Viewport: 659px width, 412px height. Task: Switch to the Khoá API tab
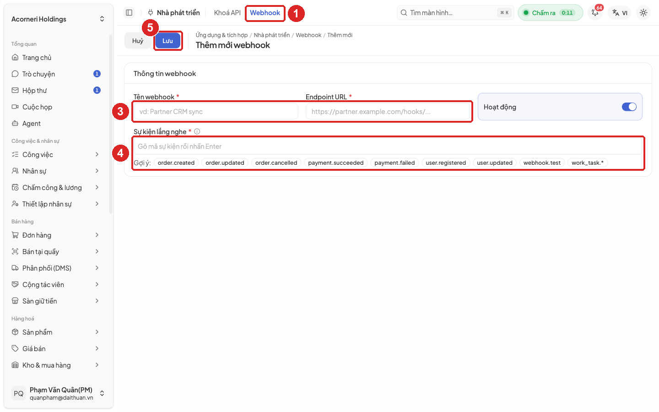coord(227,13)
